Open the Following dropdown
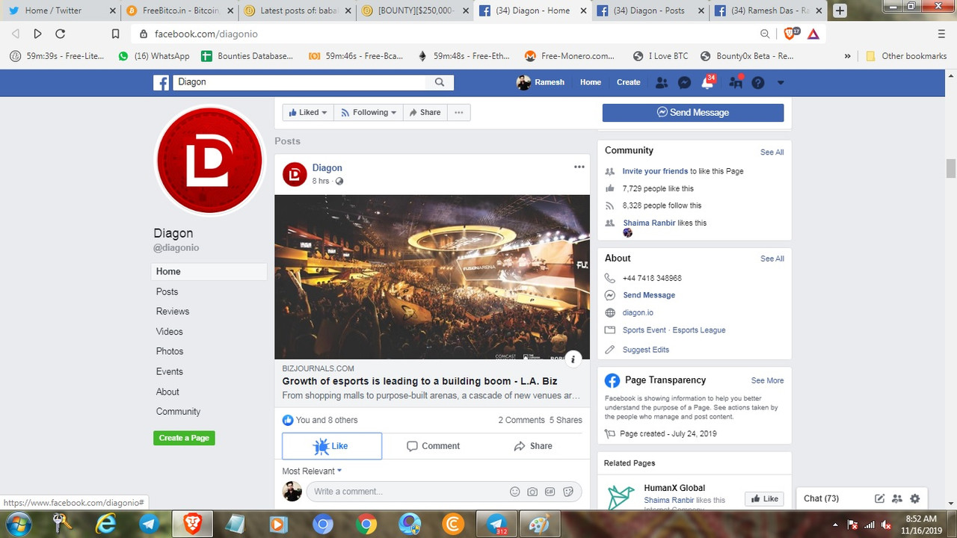Screen dimensions: 957x538 (x=369, y=112)
